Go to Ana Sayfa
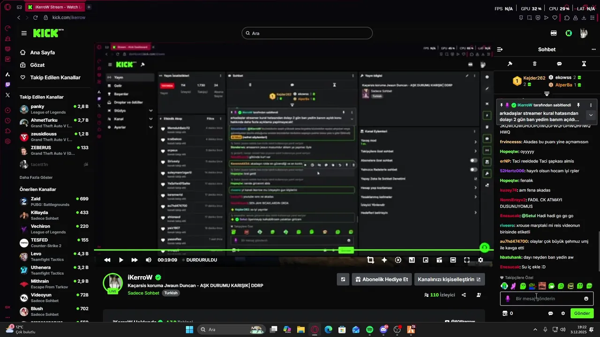The height and width of the screenshot is (337, 600). point(43,52)
